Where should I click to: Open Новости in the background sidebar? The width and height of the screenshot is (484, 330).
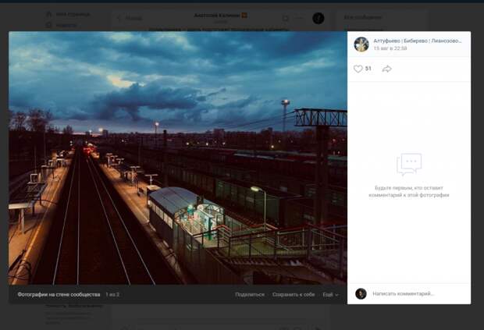point(62,25)
